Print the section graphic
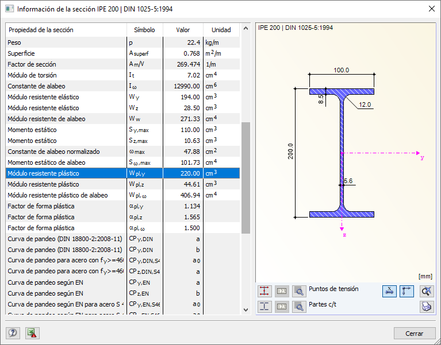 (427, 307)
